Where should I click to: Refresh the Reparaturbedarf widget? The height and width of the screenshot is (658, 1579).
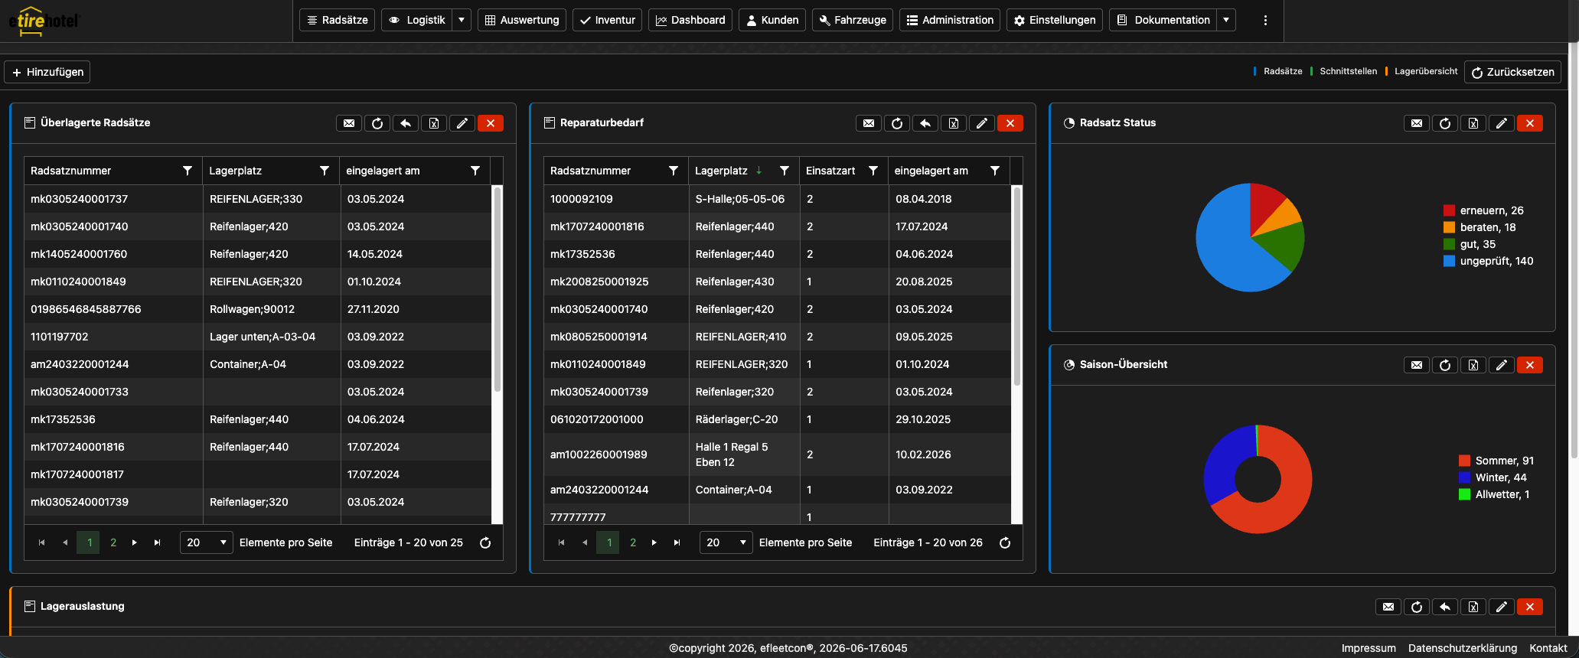tap(897, 123)
